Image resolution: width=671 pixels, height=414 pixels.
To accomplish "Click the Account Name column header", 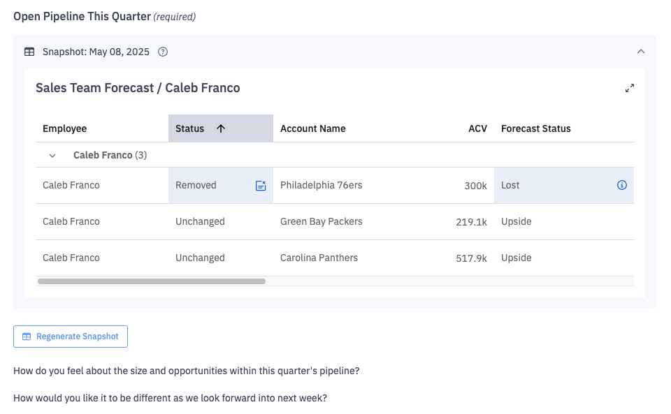I will pyautogui.click(x=313, y=128).
